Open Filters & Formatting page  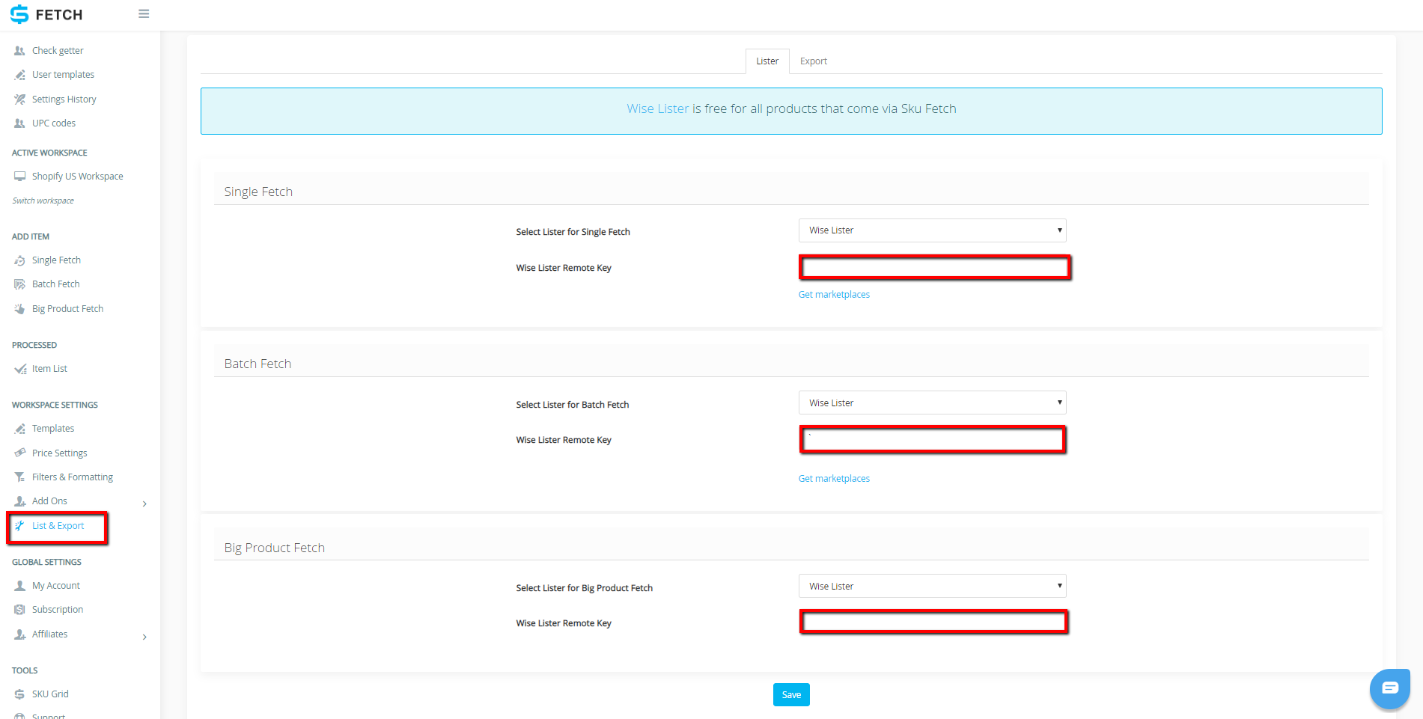(x=73, y=477)
